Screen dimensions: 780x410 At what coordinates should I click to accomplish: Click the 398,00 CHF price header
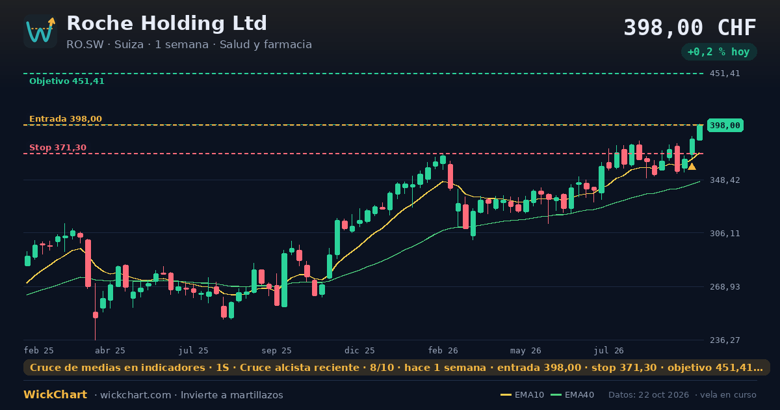click(x=690, y=28)
